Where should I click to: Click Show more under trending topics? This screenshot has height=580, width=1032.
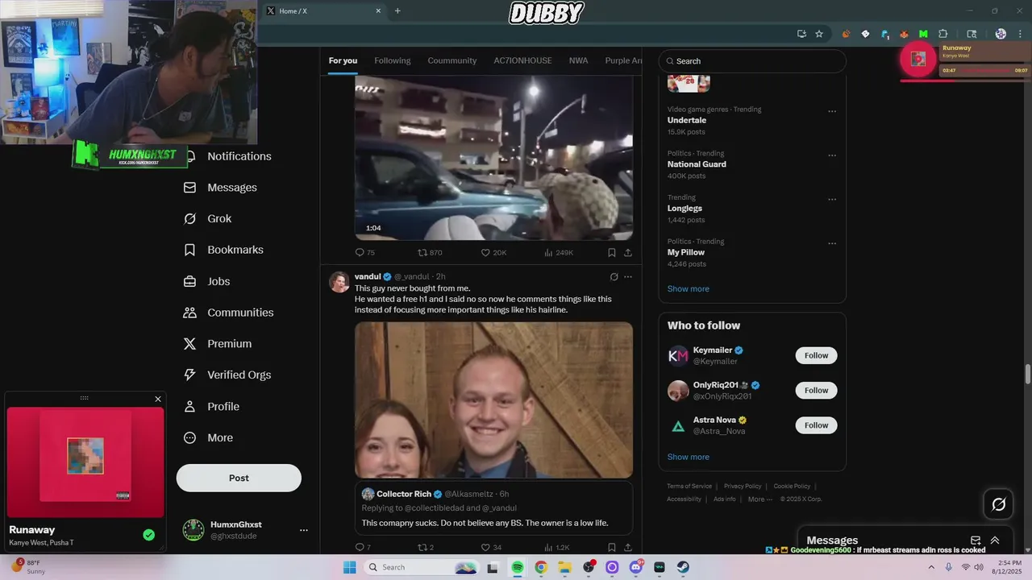pos(689,288)
